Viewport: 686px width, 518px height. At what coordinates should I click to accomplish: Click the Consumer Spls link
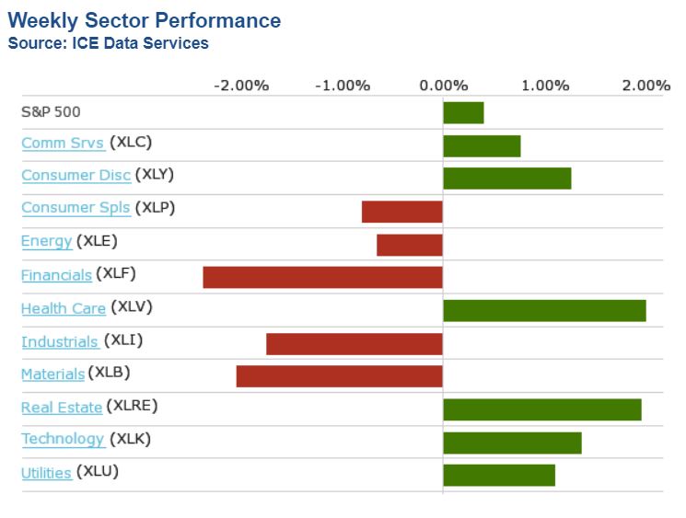(x=76, y=209)
